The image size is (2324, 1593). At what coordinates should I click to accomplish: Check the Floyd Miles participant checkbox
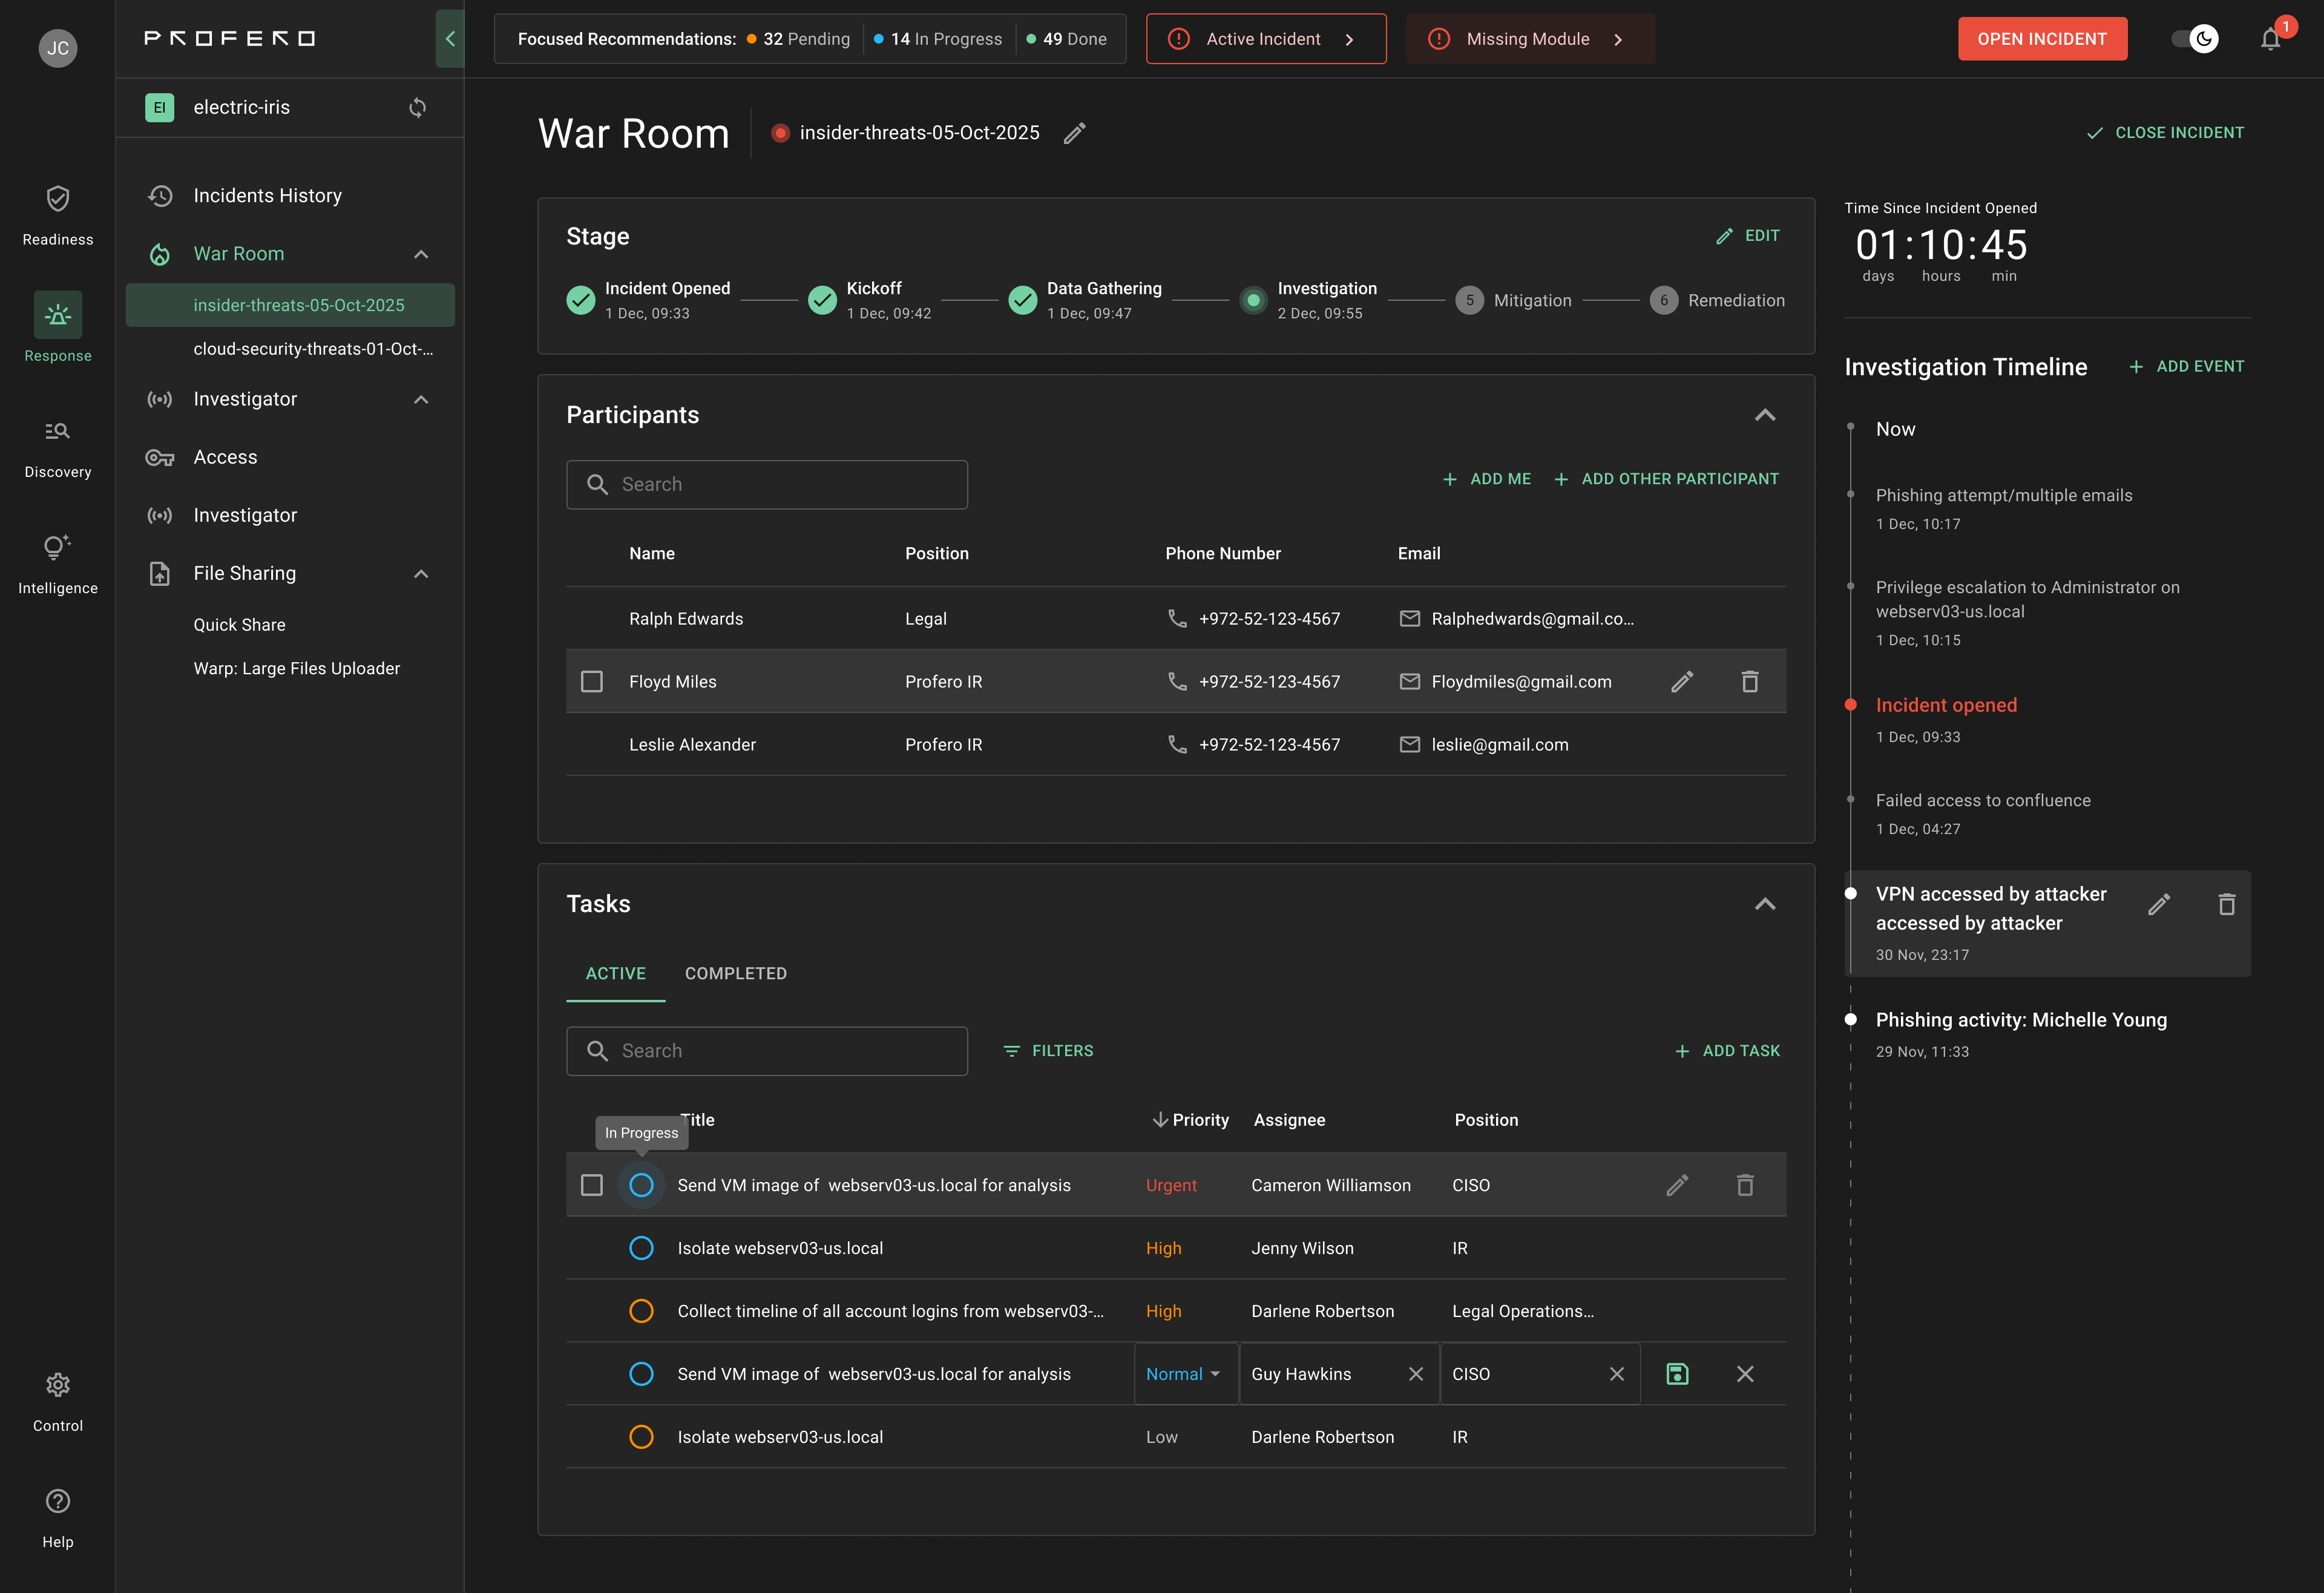[592, 681]
